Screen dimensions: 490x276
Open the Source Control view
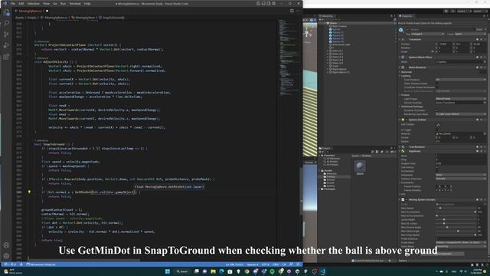pyautogui.click(x=6, y=34)
